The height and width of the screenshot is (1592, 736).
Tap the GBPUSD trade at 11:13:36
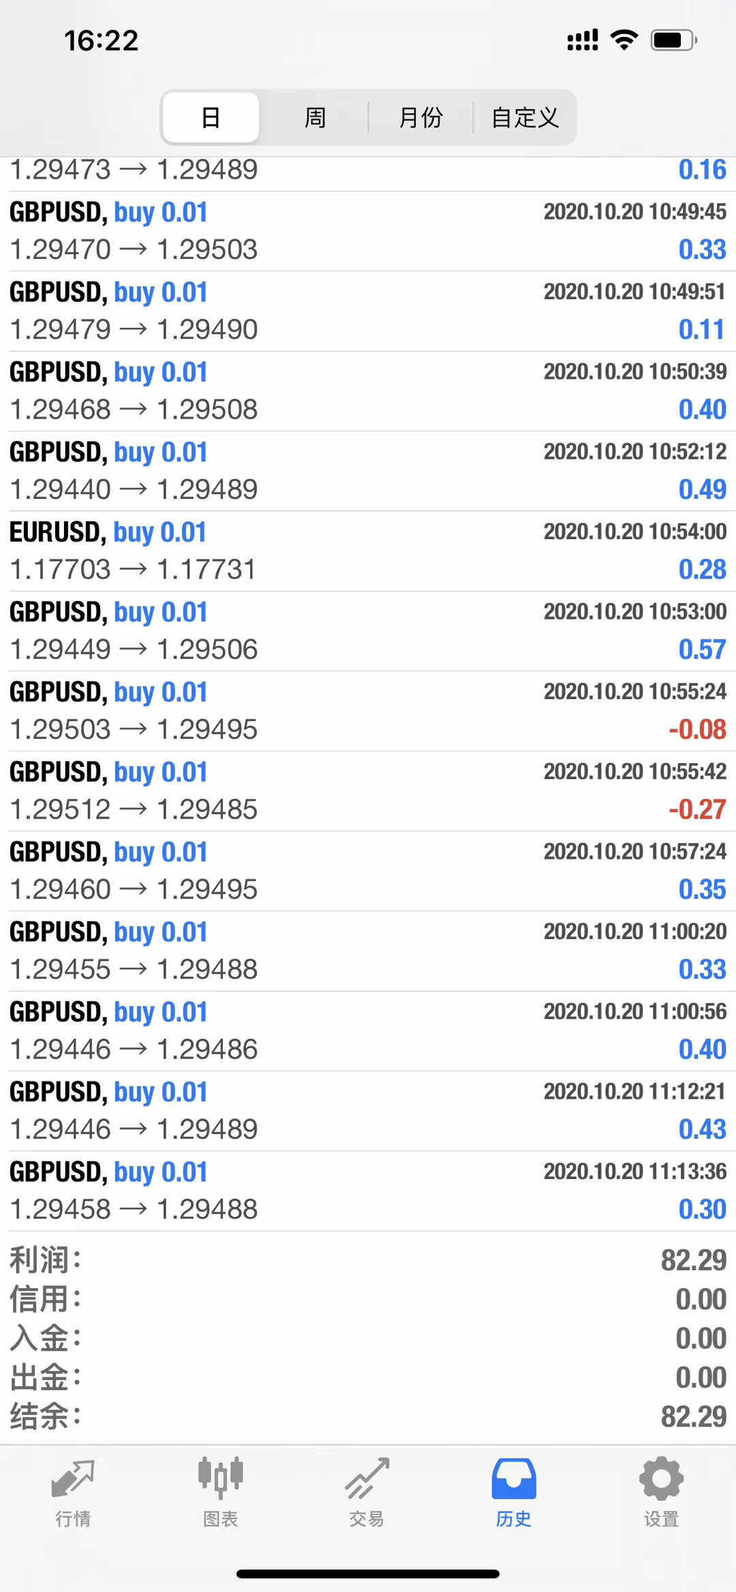(x=368, y=1191)
